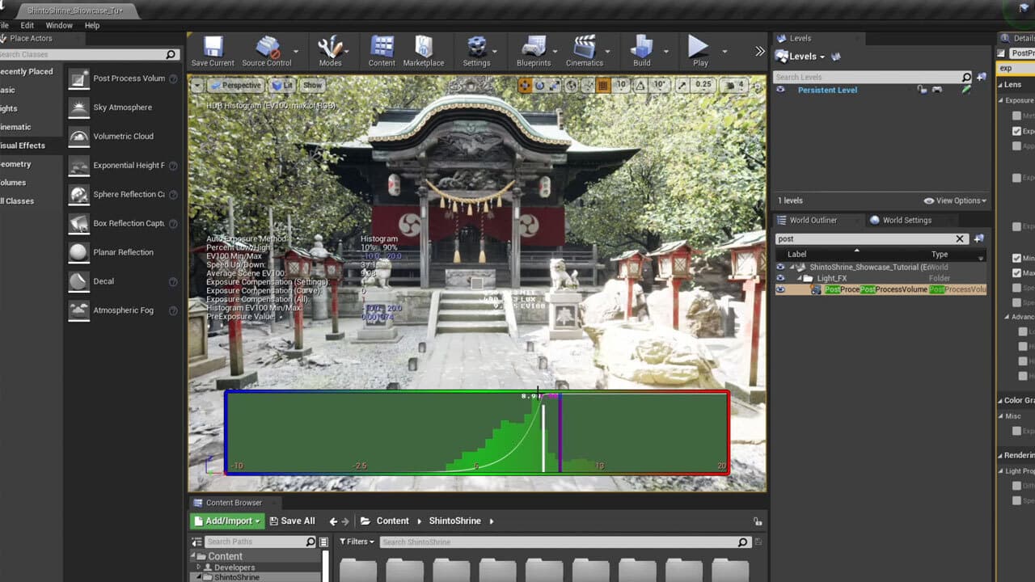Click the green Add/Import button
Viewport: 1035px width, 582px height.
(x=226, y=521)
